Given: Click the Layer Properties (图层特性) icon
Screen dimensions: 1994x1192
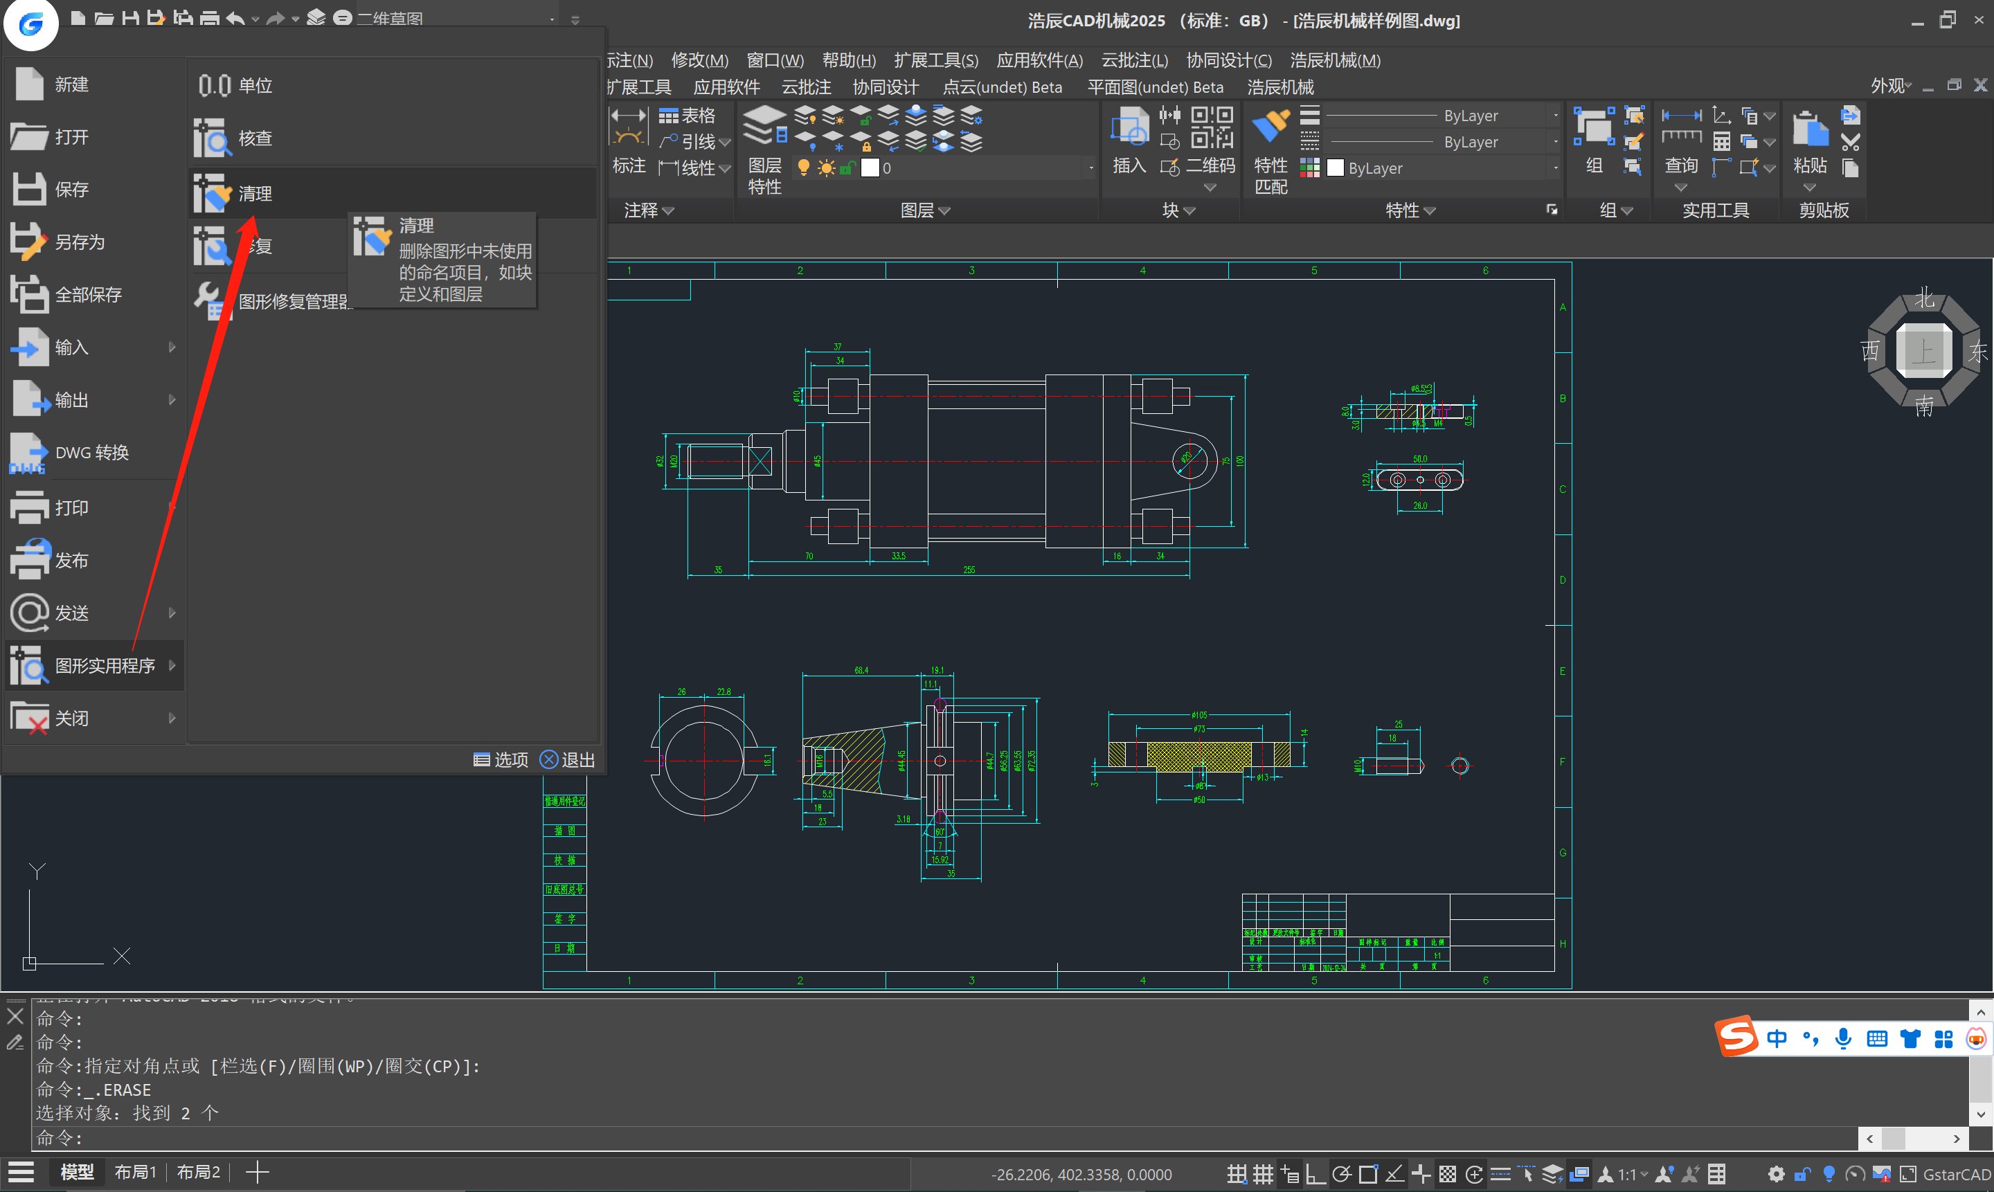Looking at the screenshot, I should point(764,127).
